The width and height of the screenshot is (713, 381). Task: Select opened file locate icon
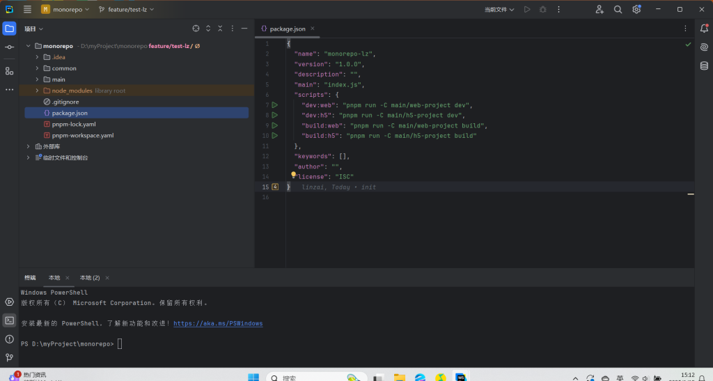pyautogui.click(x=196, y=28)
